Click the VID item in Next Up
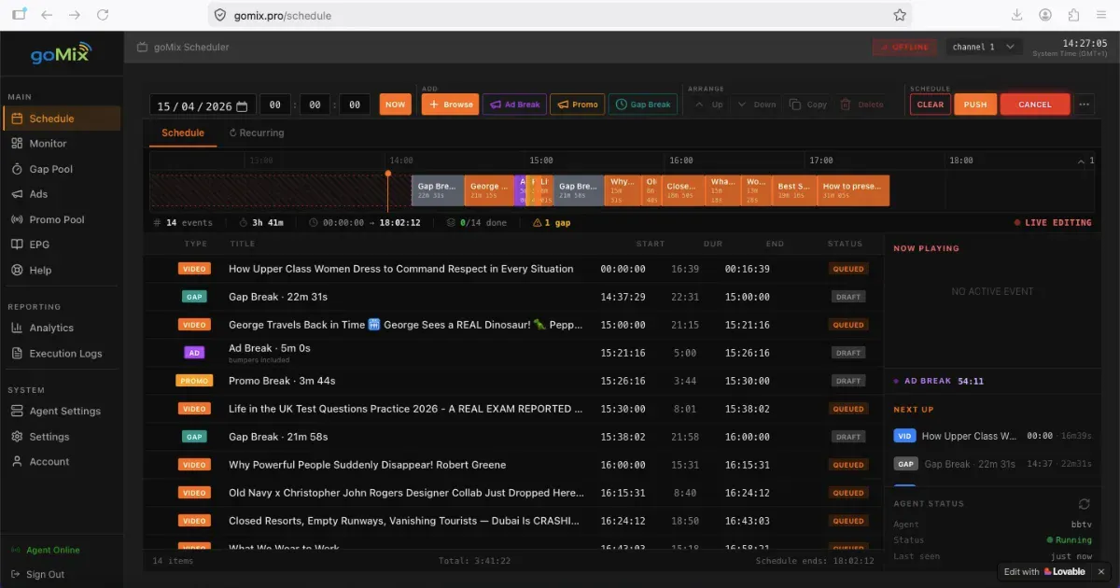The width and height of the screenshot is (1120, 588). (x=992, y=436)
